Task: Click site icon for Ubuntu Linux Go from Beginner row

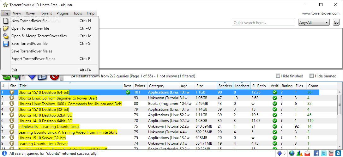Action: click(x=12, y=98)
